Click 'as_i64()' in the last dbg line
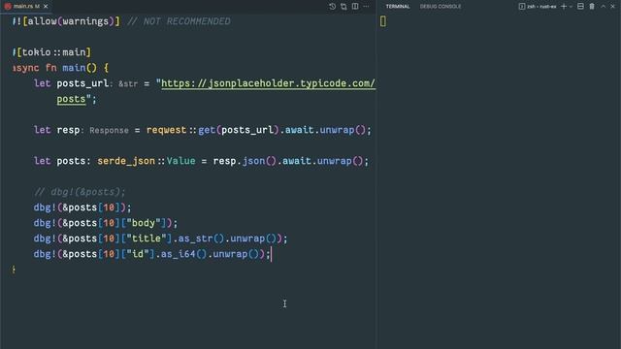The image size is (621, 349). tap(183, 254)
